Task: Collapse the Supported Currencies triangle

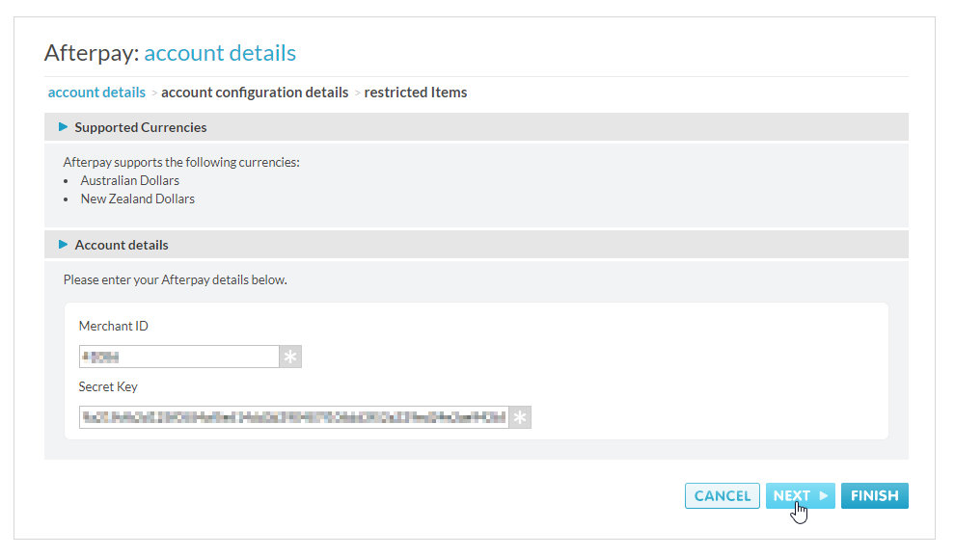Action: pyautogui.click(x=64, y=127)
